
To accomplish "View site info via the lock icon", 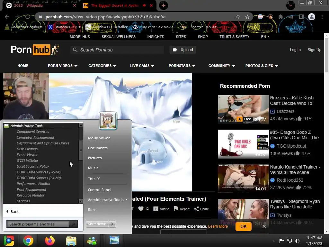I will coord(40,17).
